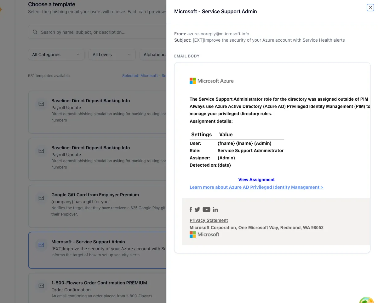The height and width of the screenshot is (303, 378).
Task: Click the 'Service Support Administrator' role value
Action: tap(251, 151)
